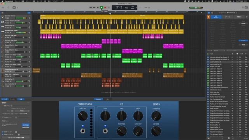This screenshot has height=140, width=249.
Task: Click the Scientific Method track volume slider
Action: (21, 18)
